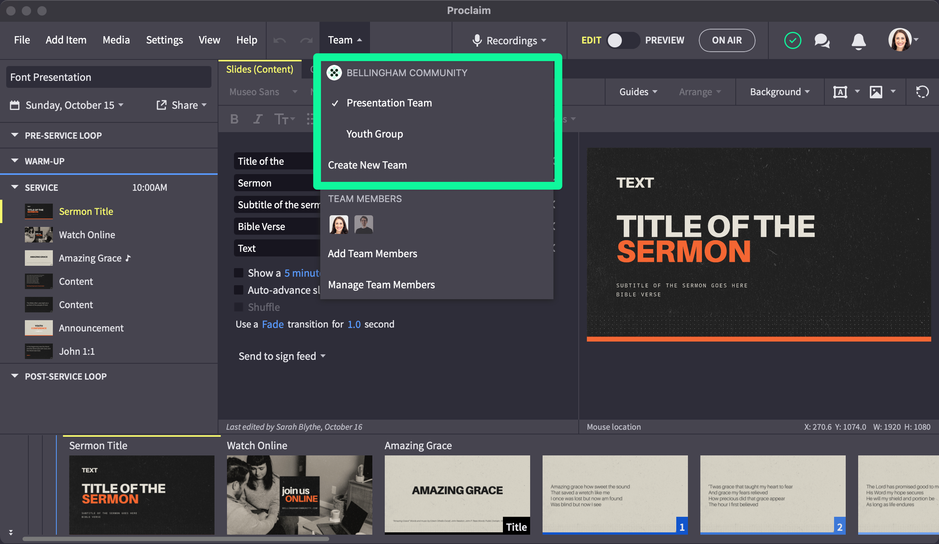Select the Watch Online slide thumbnail
Image resolution: width=939 pixels, height=544 pixels.
point(299,495)
